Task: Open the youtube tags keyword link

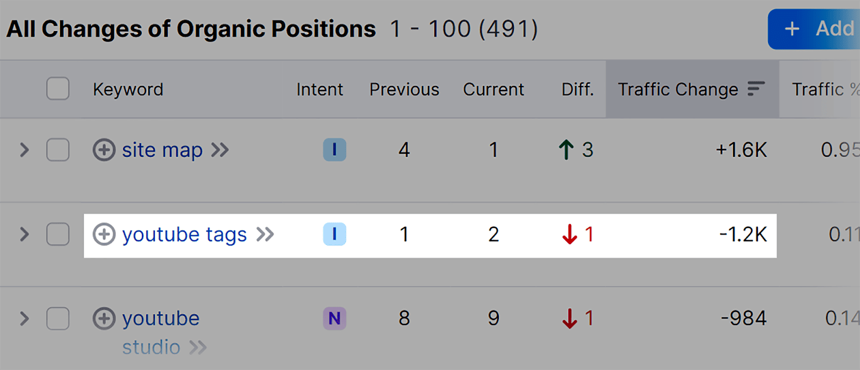Action: (184, 234)
